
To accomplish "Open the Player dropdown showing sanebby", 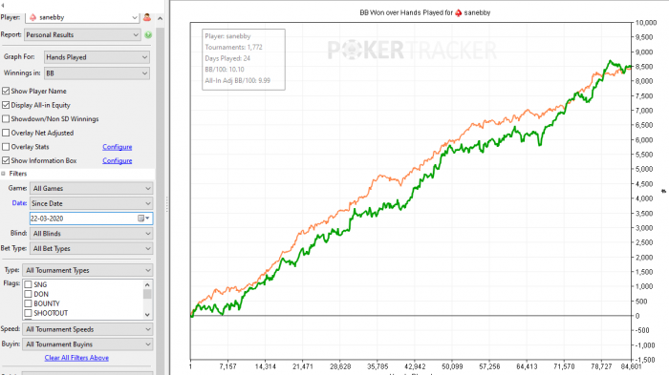I will [x=82, y=17].
